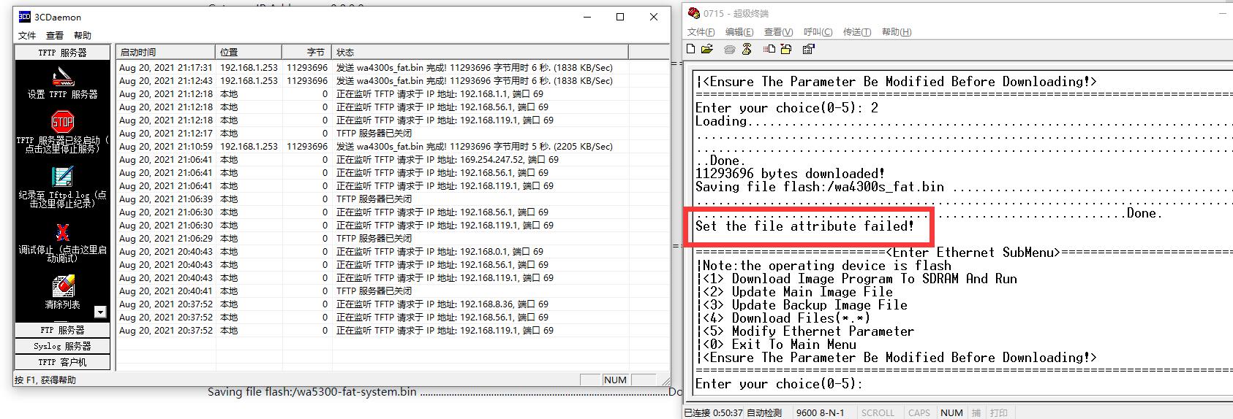1233x419 pixels.
Task: Click the 9600 8-N-1 status bar entry
Action: [x=821, y=412]
